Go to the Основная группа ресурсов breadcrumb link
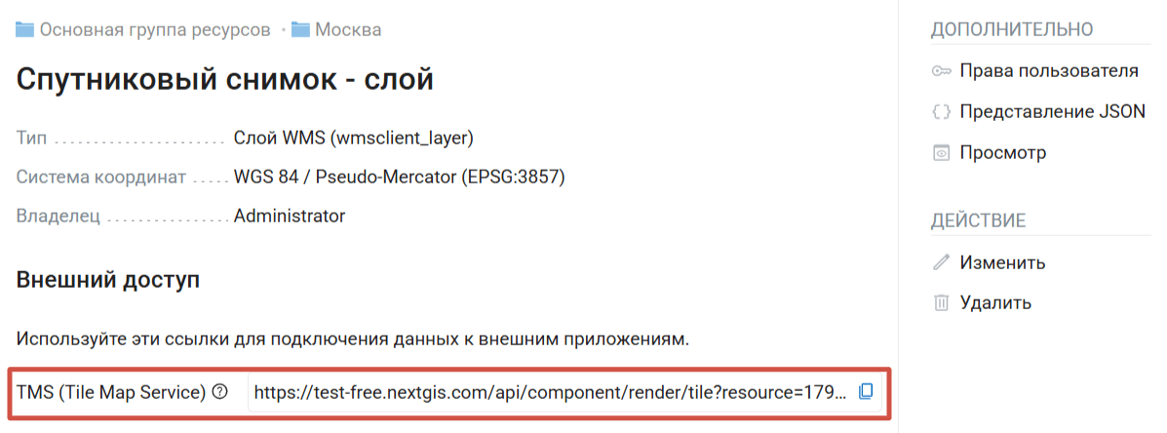Image resolution: width=1167 pixels, height=433 pixels. (155, 29)
